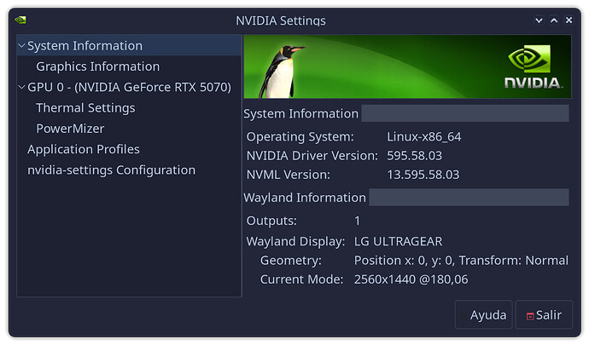Select System Information in the sidebar

point(129,46)
